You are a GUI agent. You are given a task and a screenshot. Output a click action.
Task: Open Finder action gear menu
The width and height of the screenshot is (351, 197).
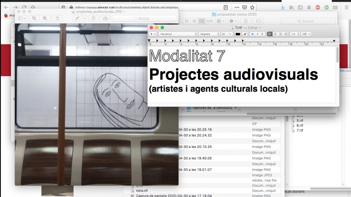click(x=233, y=21)
